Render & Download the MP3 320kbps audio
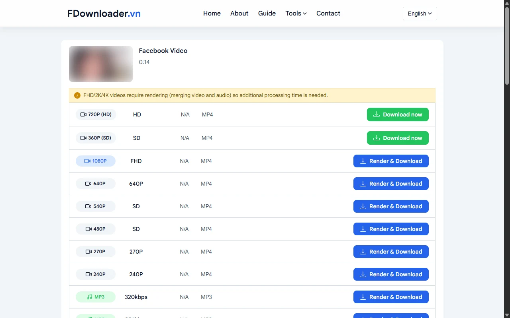510x318 pixels. tap(391, 297)
